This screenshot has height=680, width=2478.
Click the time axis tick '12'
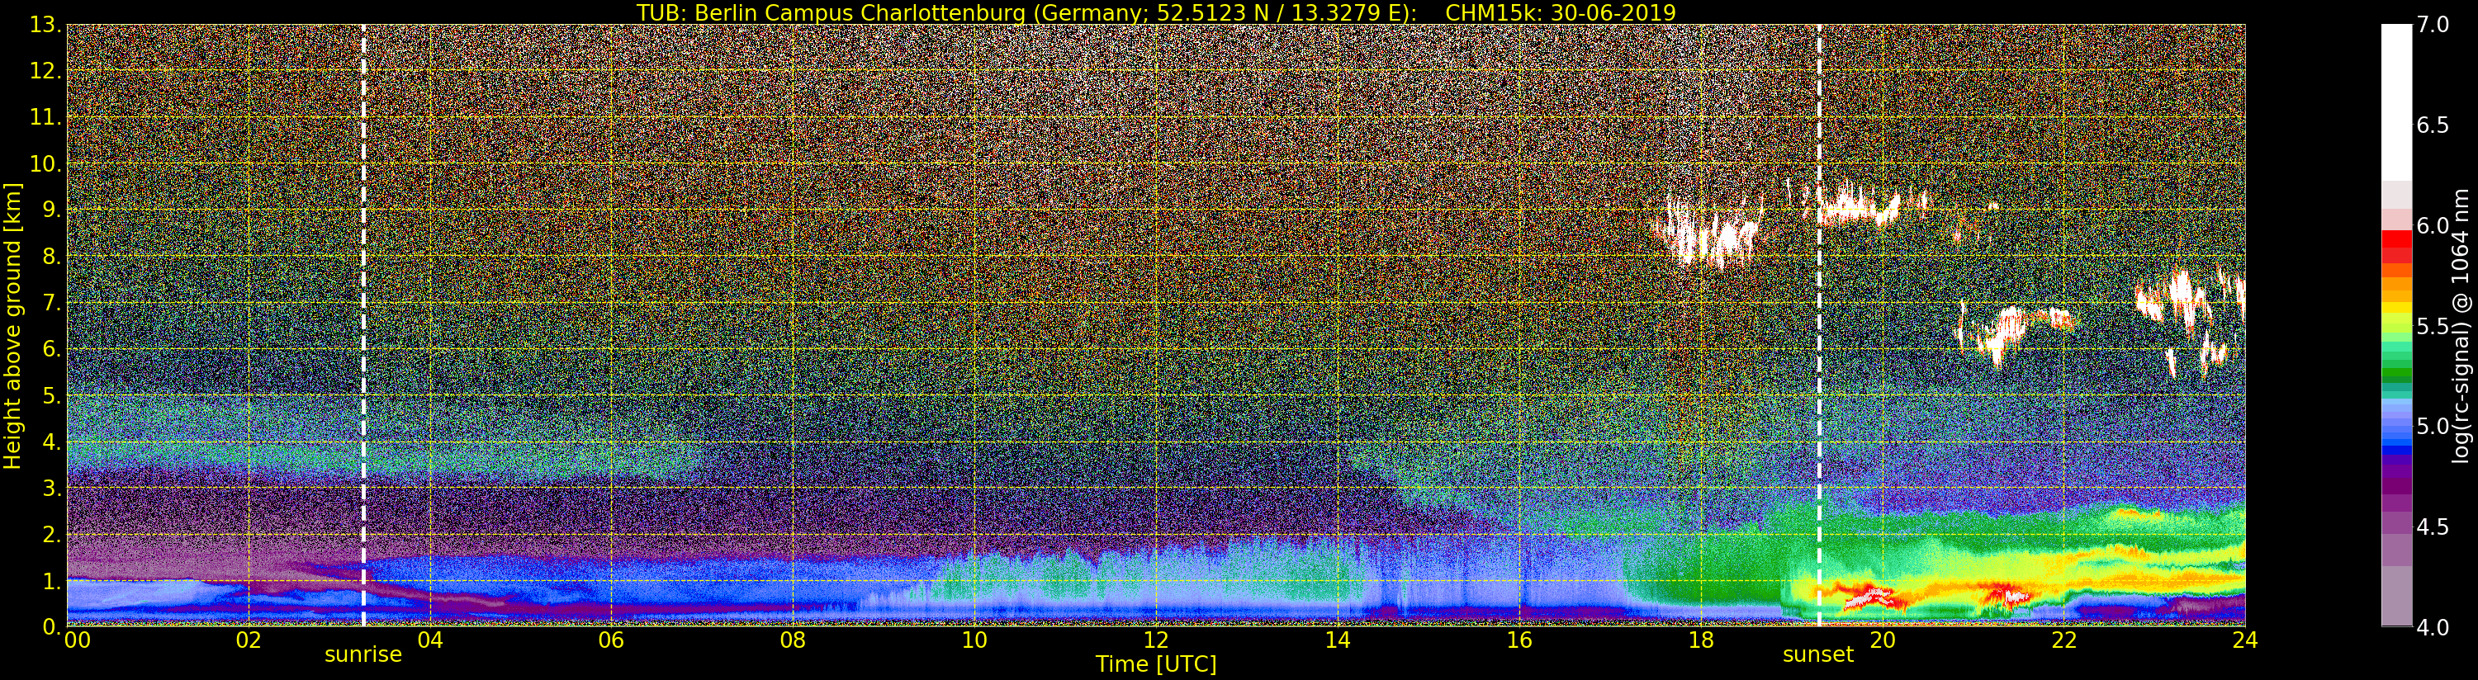[x=1156, y=640]
